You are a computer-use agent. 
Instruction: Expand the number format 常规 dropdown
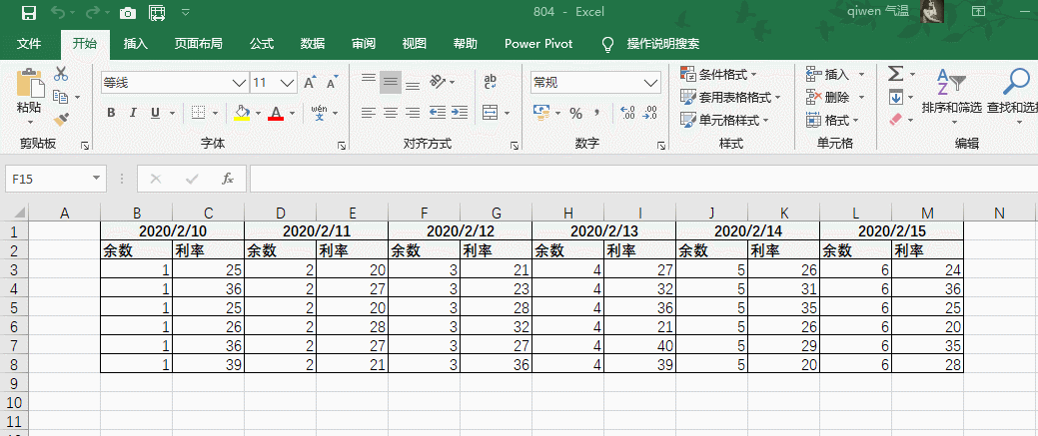(649, 82)
